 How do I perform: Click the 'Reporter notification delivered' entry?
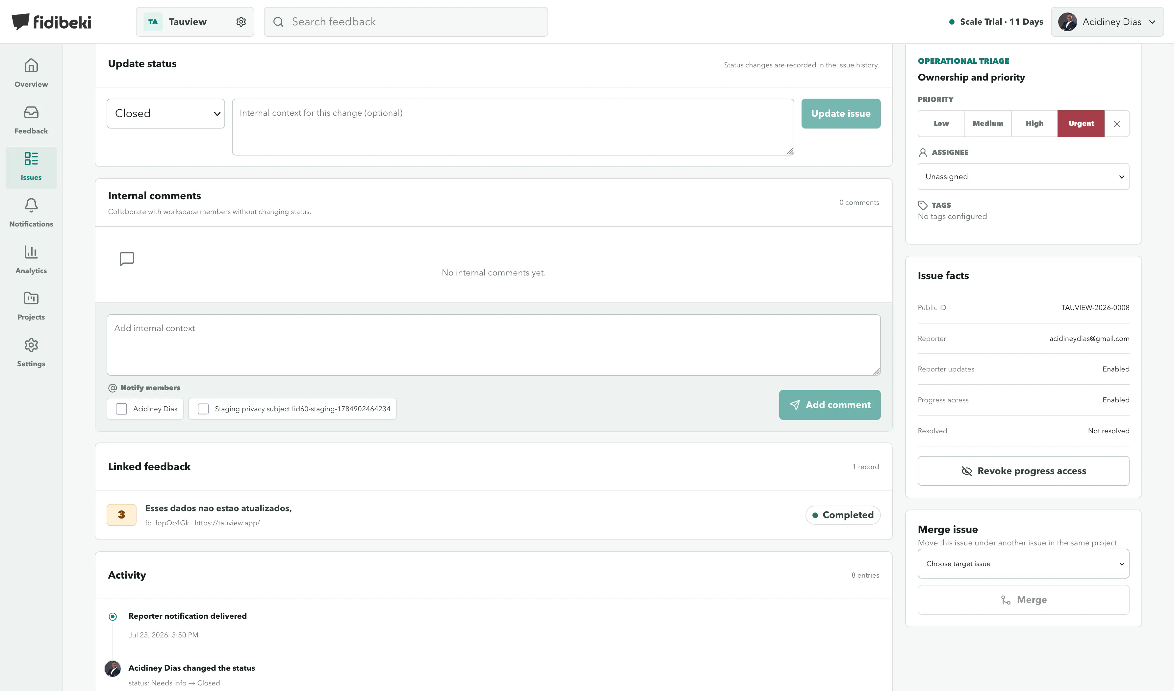coord(187,616)
